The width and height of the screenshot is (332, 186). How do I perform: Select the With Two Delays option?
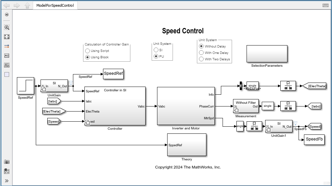tap(201, 59)
